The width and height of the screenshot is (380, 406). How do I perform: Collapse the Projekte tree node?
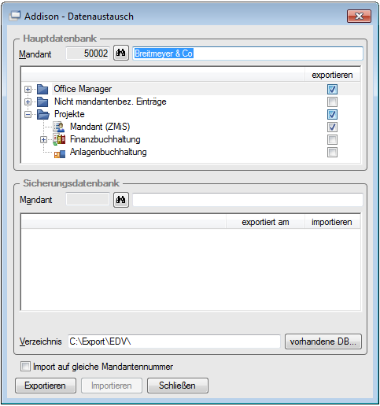(28, 114)
